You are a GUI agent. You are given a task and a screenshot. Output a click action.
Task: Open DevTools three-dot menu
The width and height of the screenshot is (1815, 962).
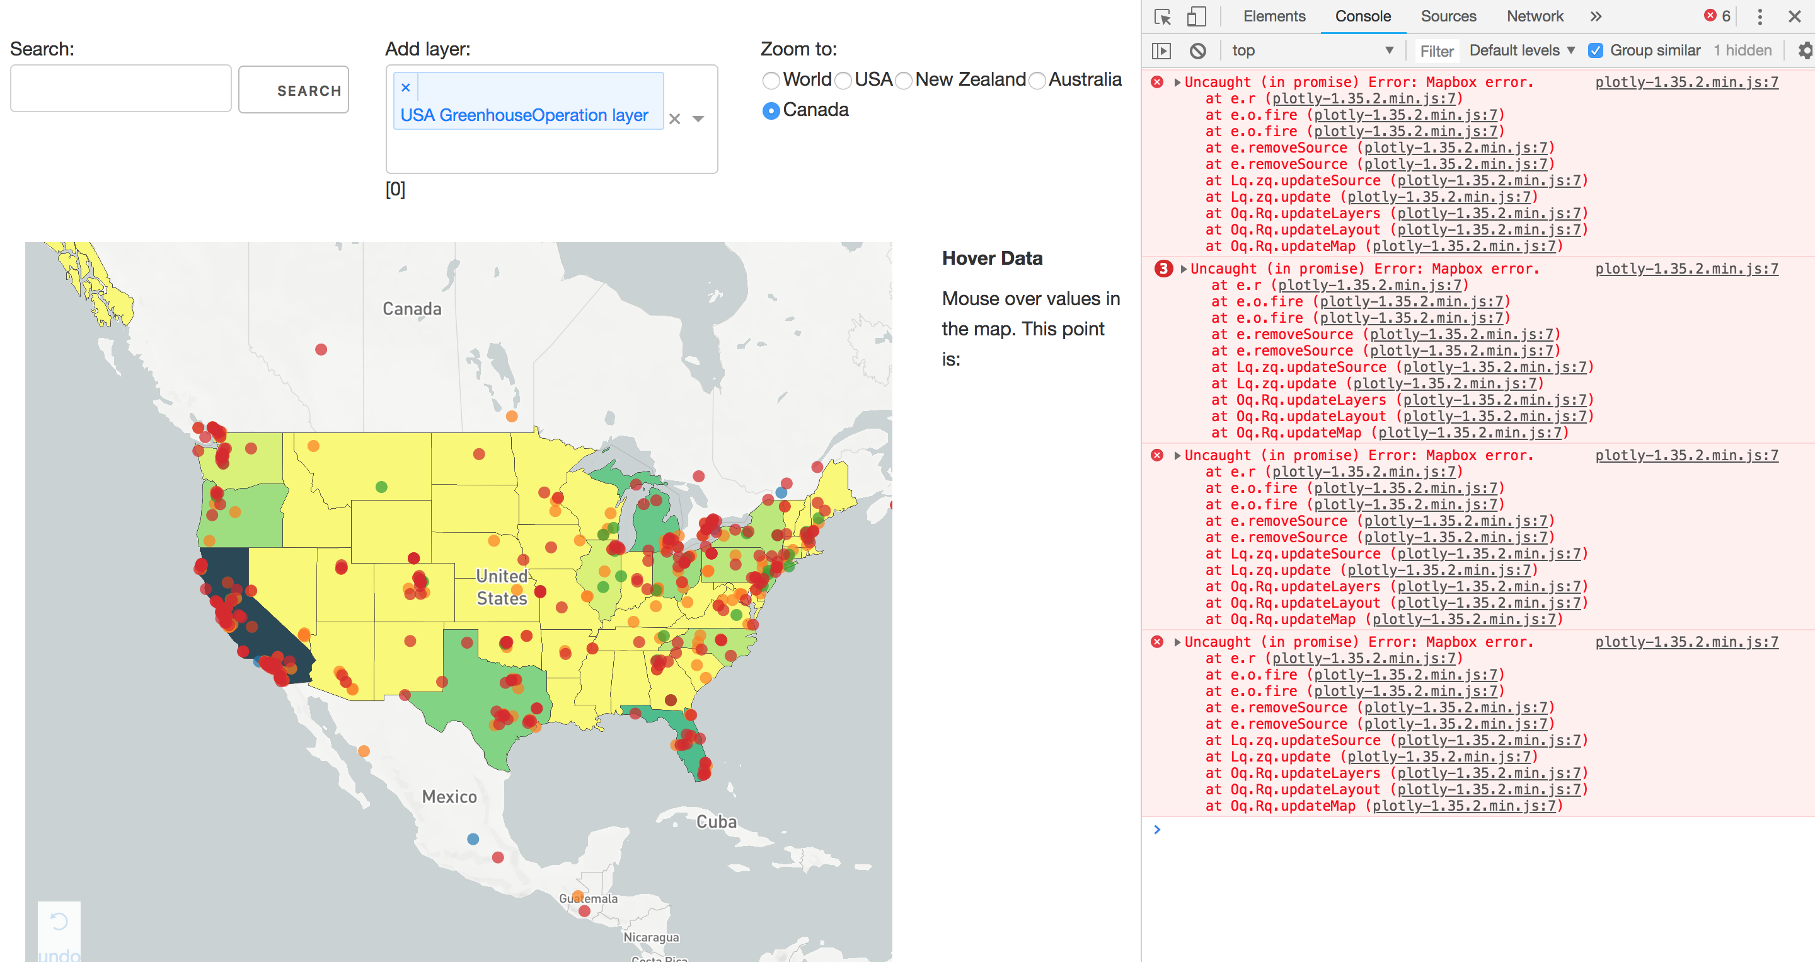point(1760,16)
